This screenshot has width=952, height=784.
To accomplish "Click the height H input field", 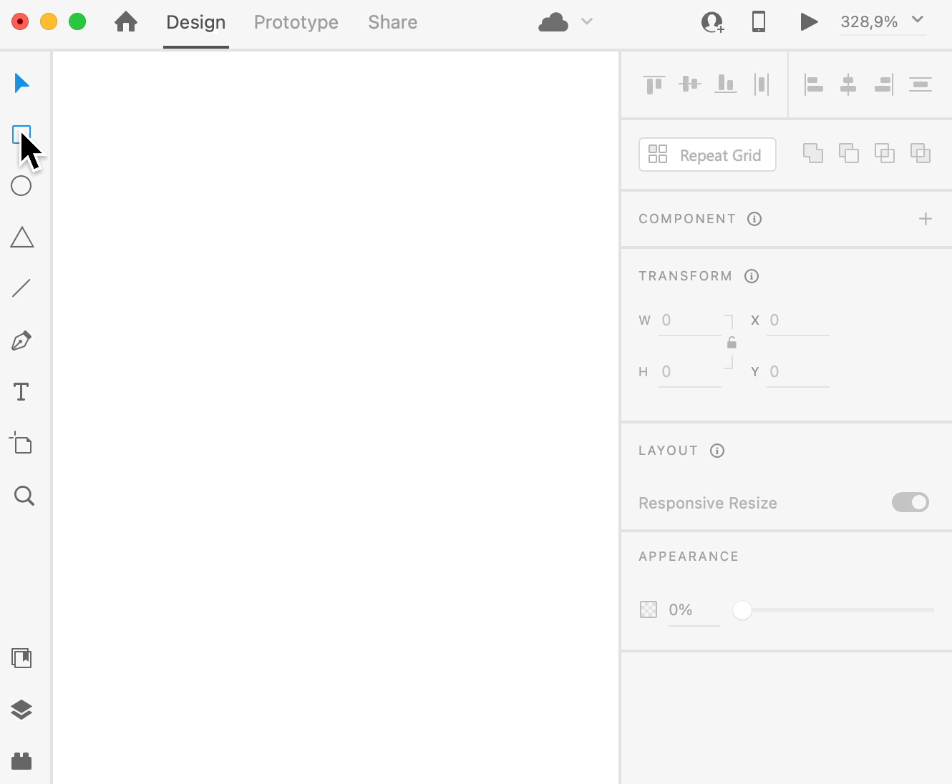I will [690, 373].
